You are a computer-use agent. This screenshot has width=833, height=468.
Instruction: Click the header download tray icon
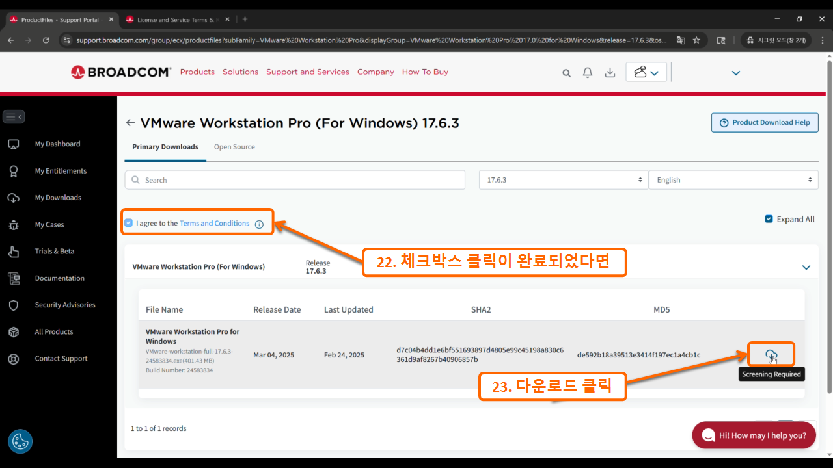pyautogui.click(x=610, y=72)
